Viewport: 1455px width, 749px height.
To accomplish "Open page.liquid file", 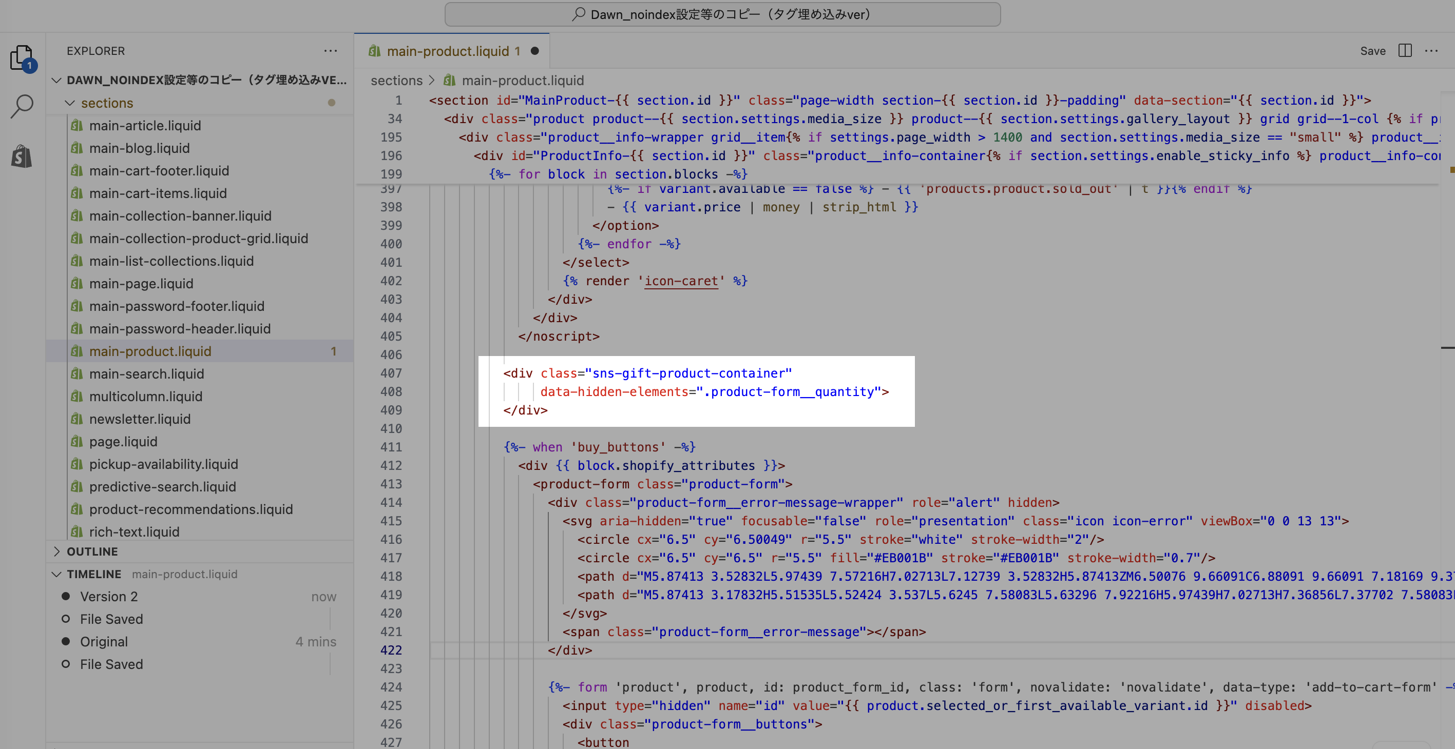I will coord(123,441).
